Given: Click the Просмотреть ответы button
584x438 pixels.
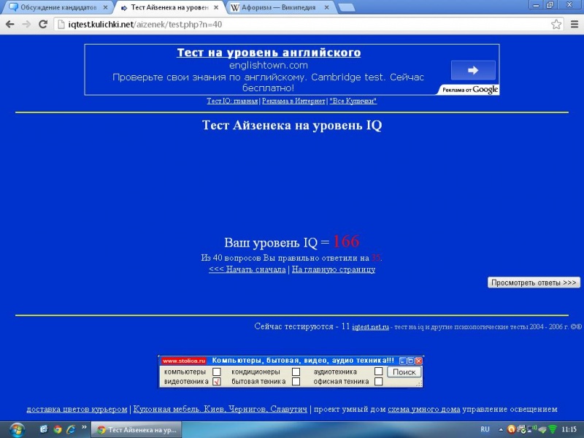Looking at the screenshot, I should [534, 283].
